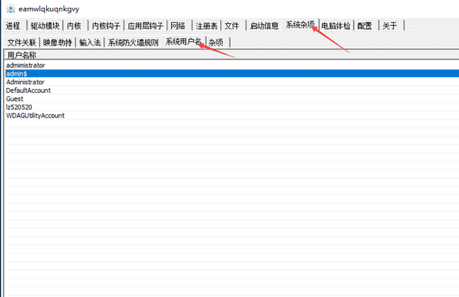459x297 pixels.
Task: Select the WDAGUtilityAccount user entry
Action: coord(35,116)
